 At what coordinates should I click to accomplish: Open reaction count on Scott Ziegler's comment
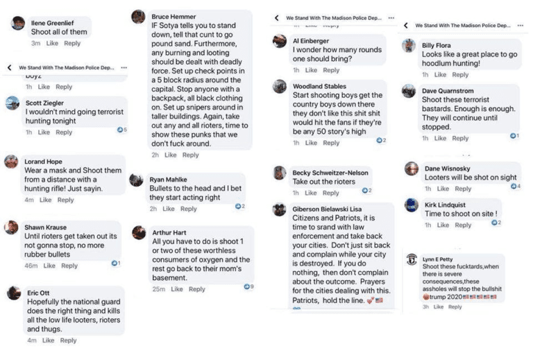tap(122, 130)
